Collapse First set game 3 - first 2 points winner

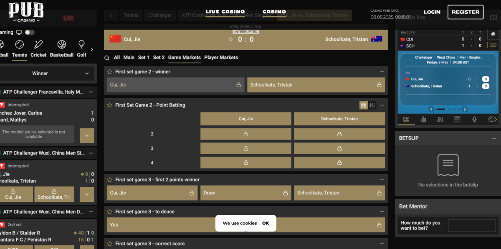click(x=382, y=180)
